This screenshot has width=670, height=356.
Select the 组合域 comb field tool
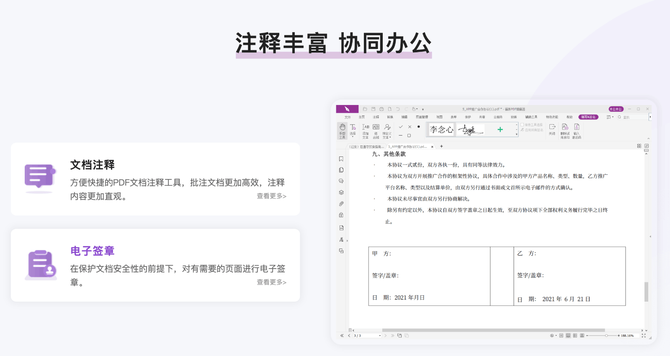[x=376, y=131]
